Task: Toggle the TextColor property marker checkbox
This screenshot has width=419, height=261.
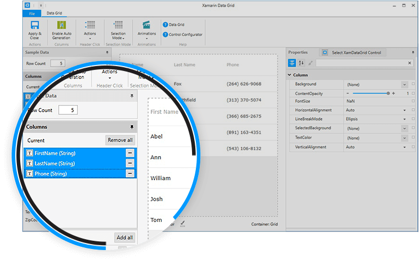Action: (414, 138)
